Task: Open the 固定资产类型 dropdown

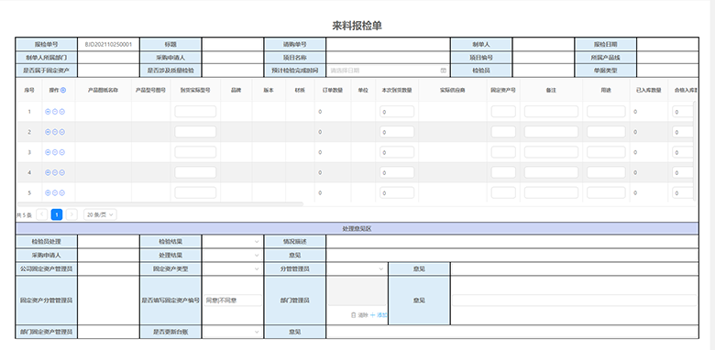Action: point(233,268)
